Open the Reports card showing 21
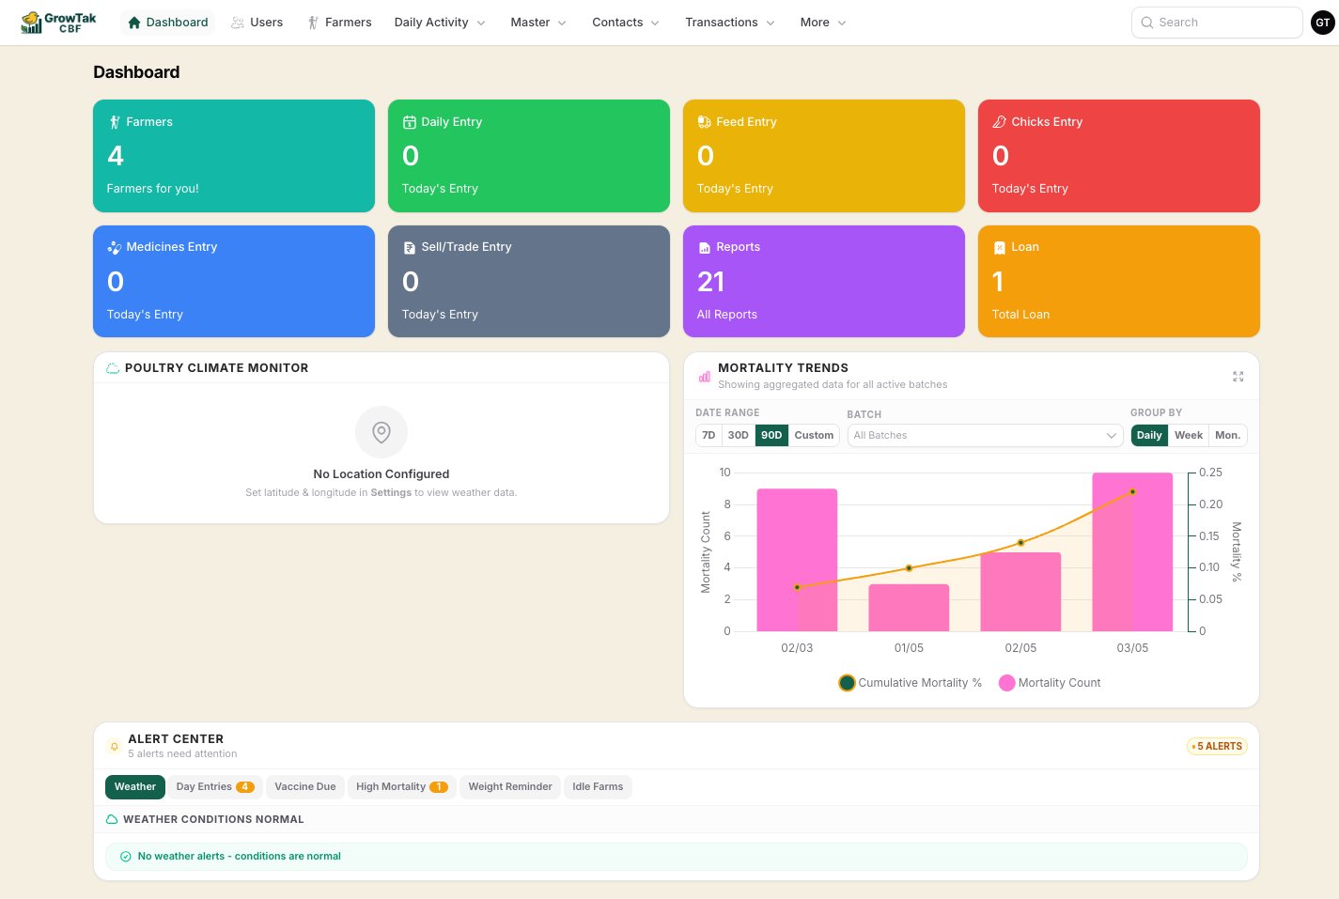The width and height of the screenshot is (1339, 899). coord(824,281)
